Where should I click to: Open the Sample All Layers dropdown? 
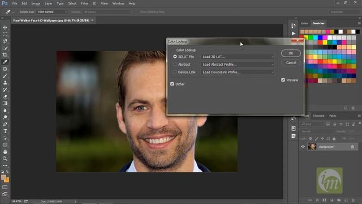tap(107, 12)
